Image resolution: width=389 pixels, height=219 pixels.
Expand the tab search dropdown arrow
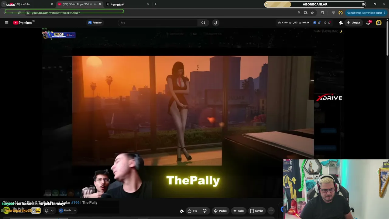[x=4, y=4]
